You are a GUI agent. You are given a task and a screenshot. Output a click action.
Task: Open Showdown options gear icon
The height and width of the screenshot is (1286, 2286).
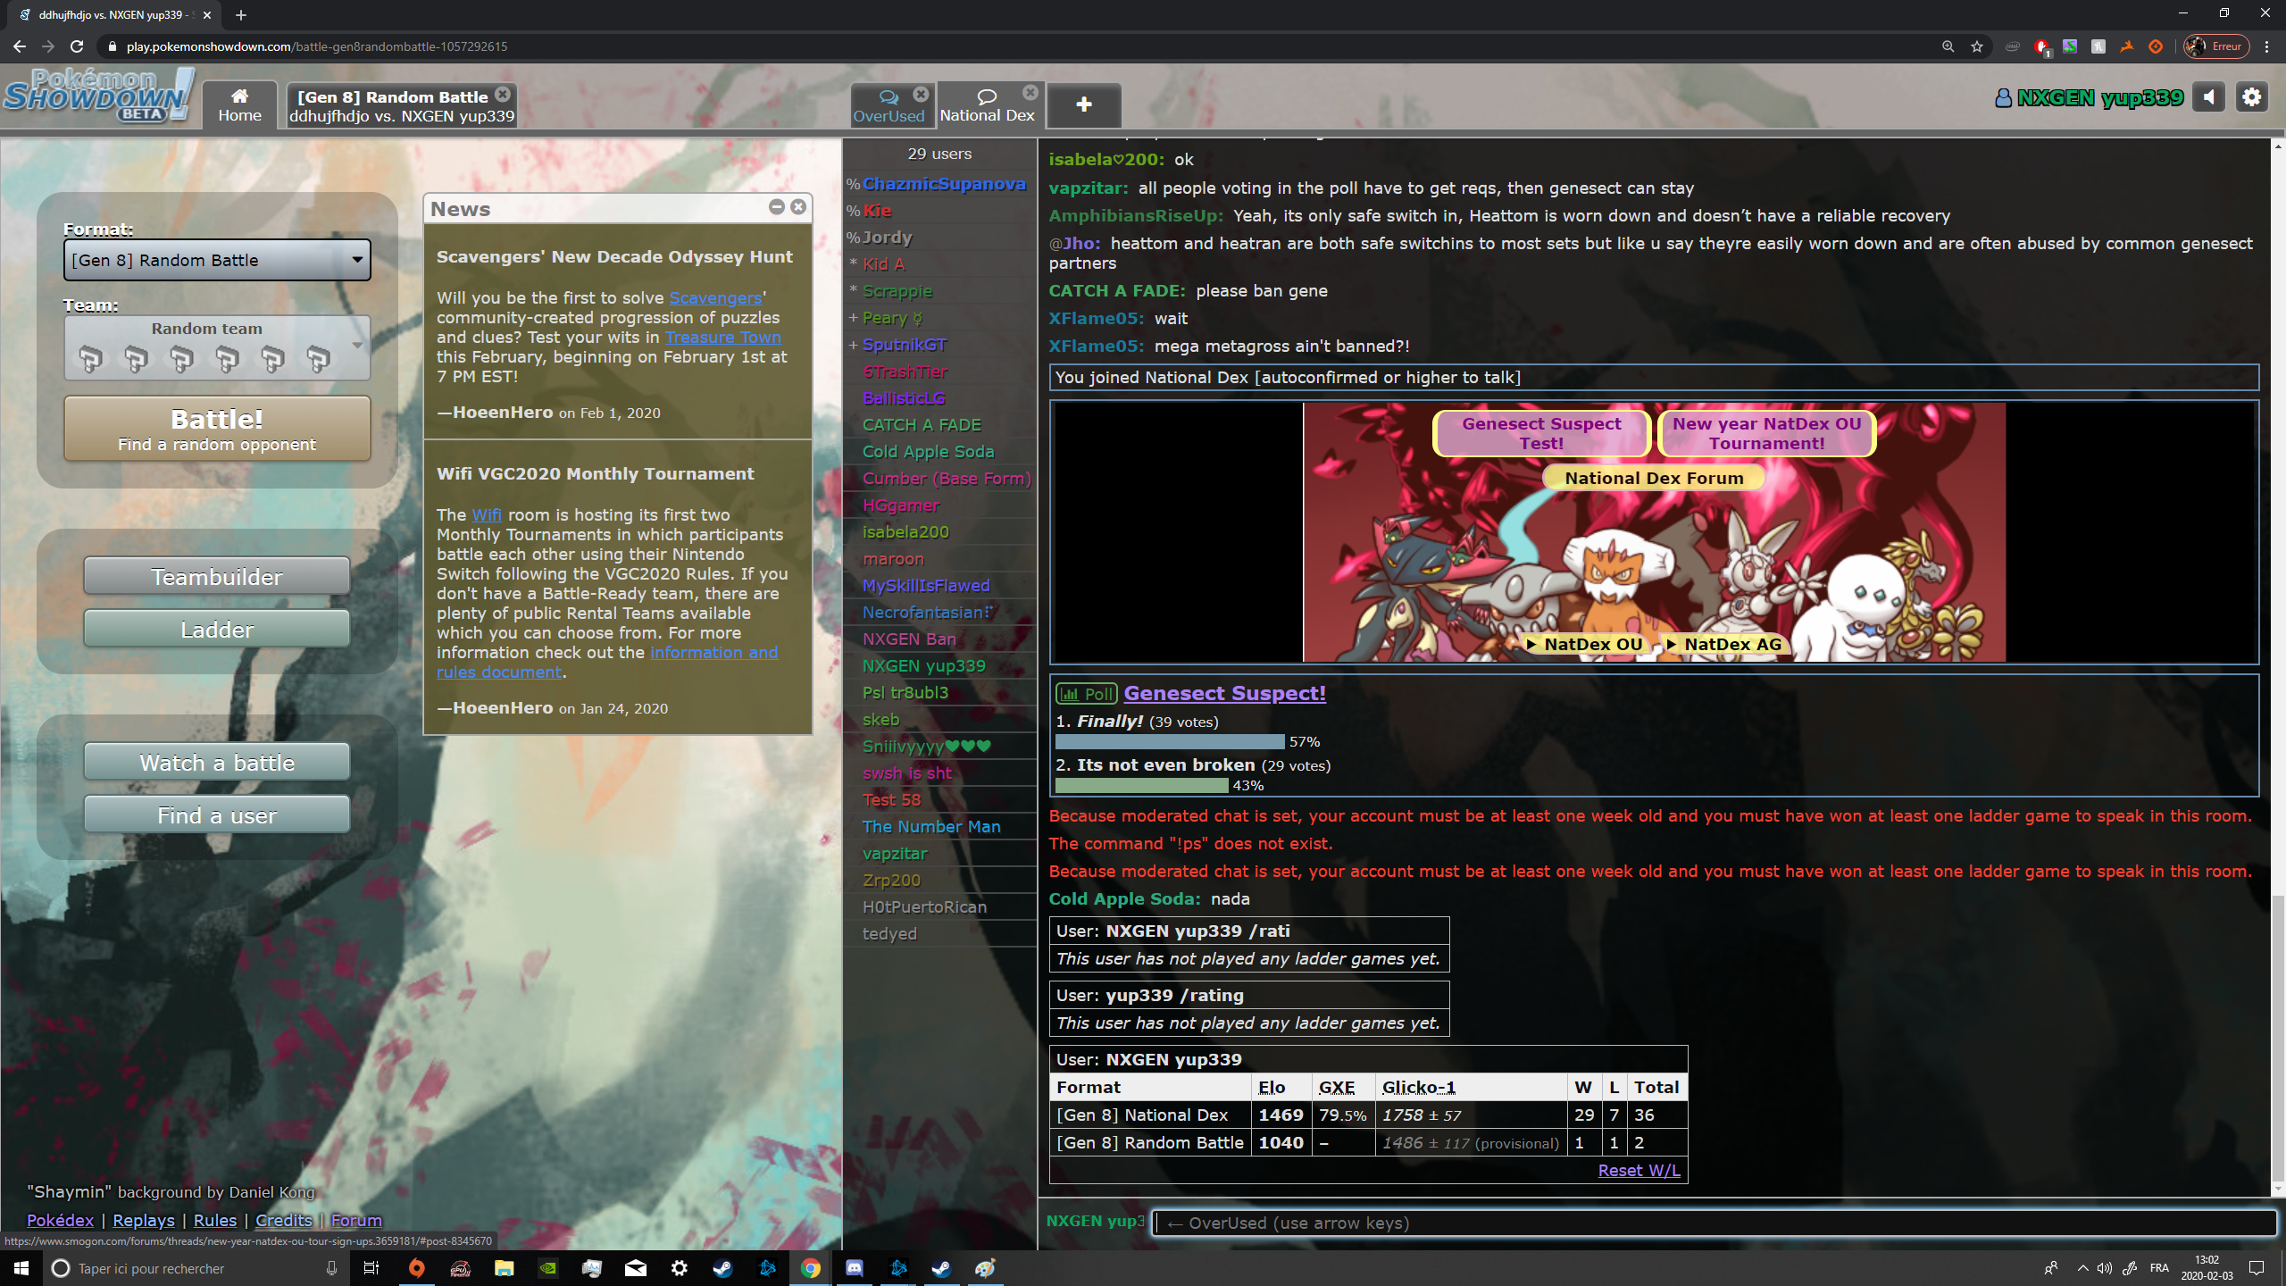[x=2251, y=97]
